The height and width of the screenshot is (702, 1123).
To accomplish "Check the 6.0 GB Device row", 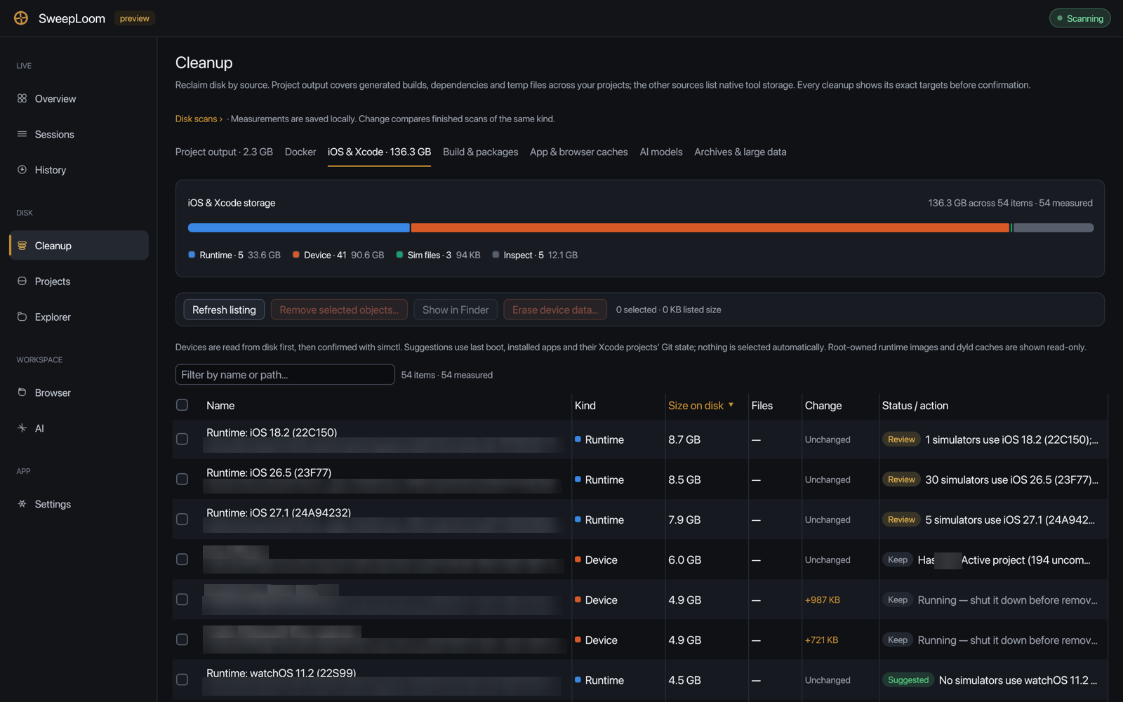I will click(x=182, y=559).
